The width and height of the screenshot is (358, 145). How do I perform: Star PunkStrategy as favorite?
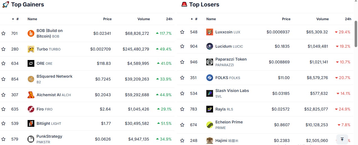3,139
